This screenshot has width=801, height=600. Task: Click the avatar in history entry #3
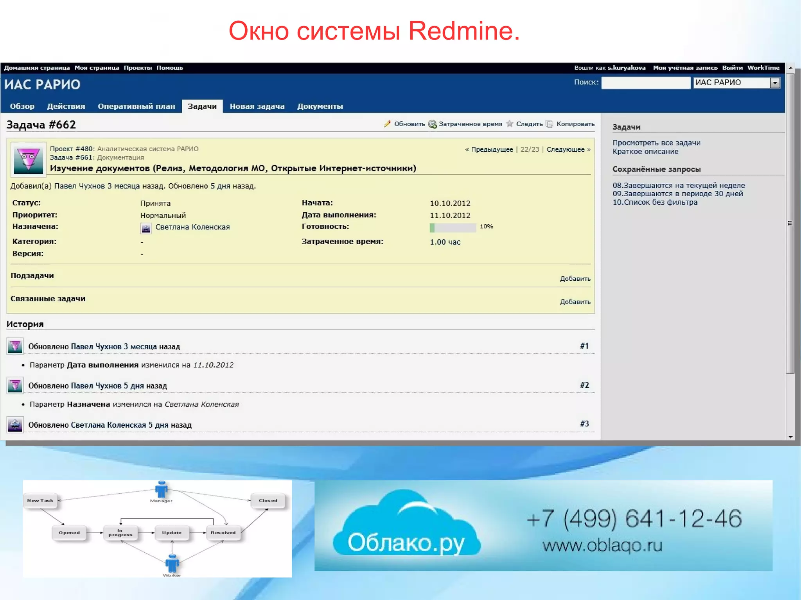(15, 424)
